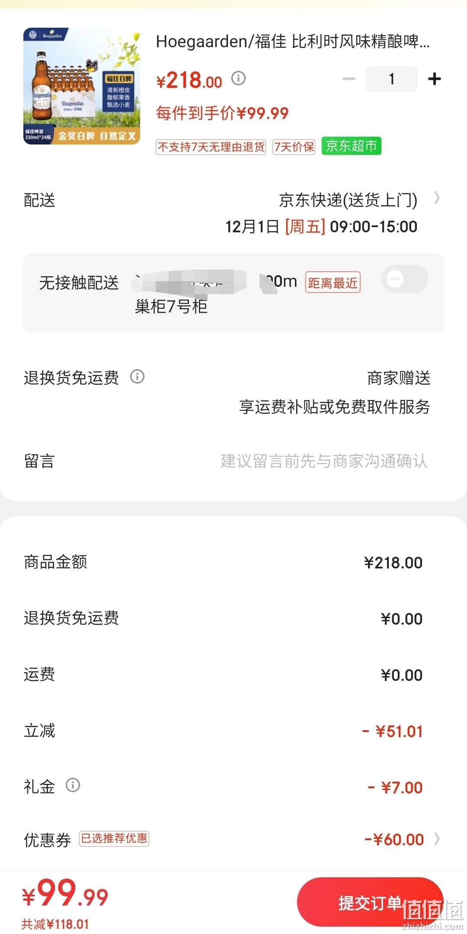Tap the 不支持7天无理由退货 tag
This screenshot has height=934, width=467.
click(211, 147)
